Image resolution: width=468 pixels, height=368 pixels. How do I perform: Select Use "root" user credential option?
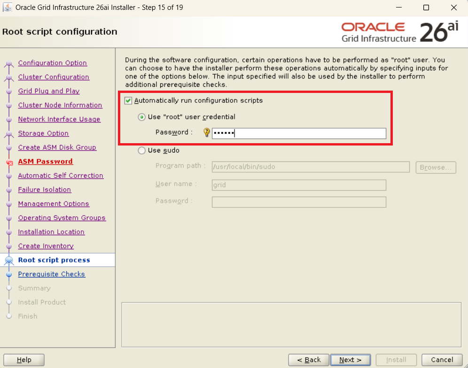point(141,117)
